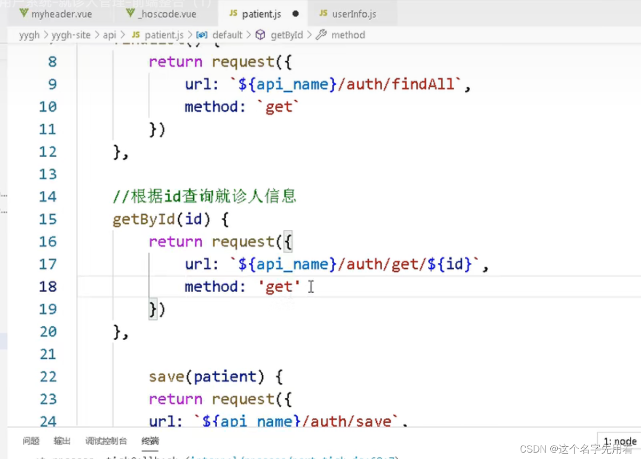Click the cube icon before getById
The height and width of the screenshot is (459, 641).
click(260, 35)
